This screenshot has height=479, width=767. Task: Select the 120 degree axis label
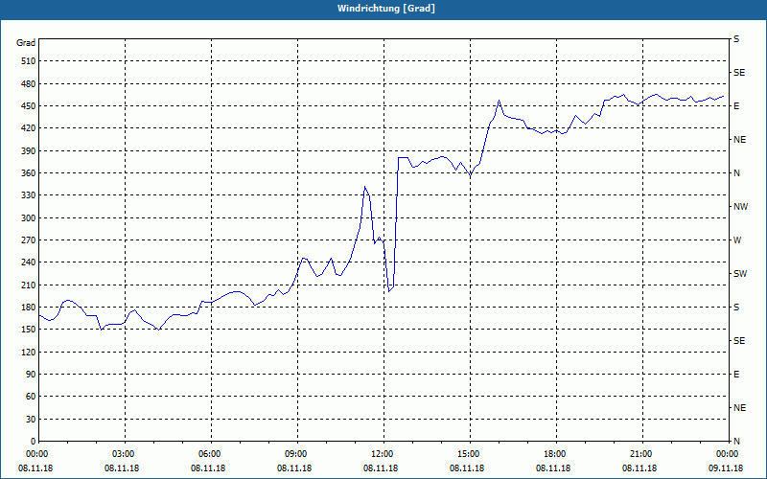29,352
